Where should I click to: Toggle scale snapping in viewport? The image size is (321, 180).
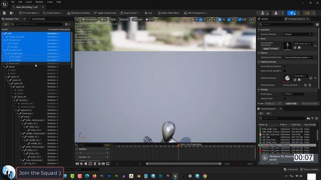[x=240, y=19]
